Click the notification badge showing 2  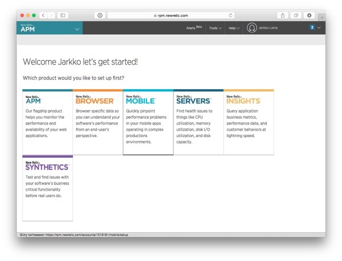pyautogui.click(x=312, y=27)
